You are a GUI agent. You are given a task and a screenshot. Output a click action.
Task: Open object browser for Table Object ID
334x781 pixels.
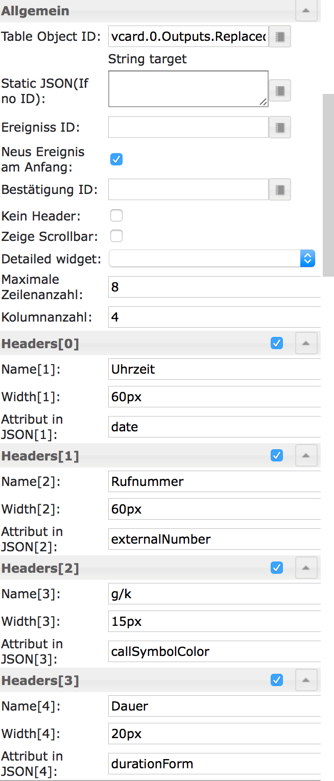(x=279, y=36)
